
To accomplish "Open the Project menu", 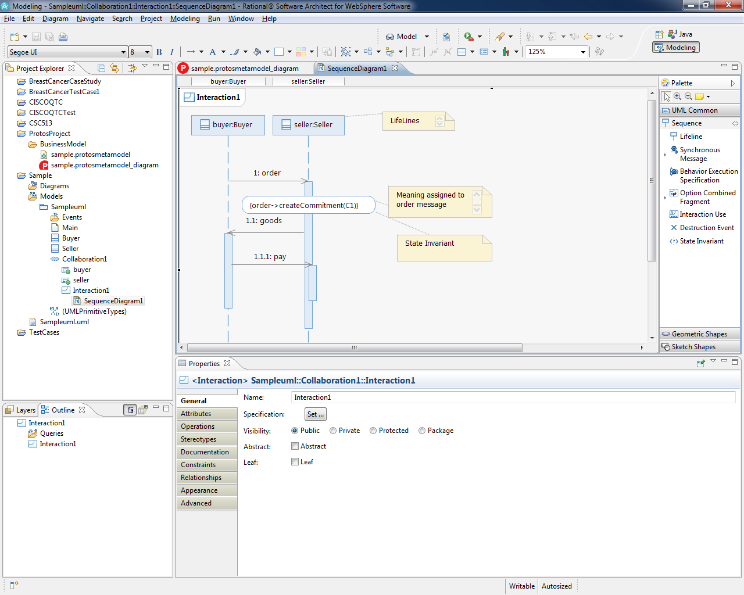I will 151,19.
